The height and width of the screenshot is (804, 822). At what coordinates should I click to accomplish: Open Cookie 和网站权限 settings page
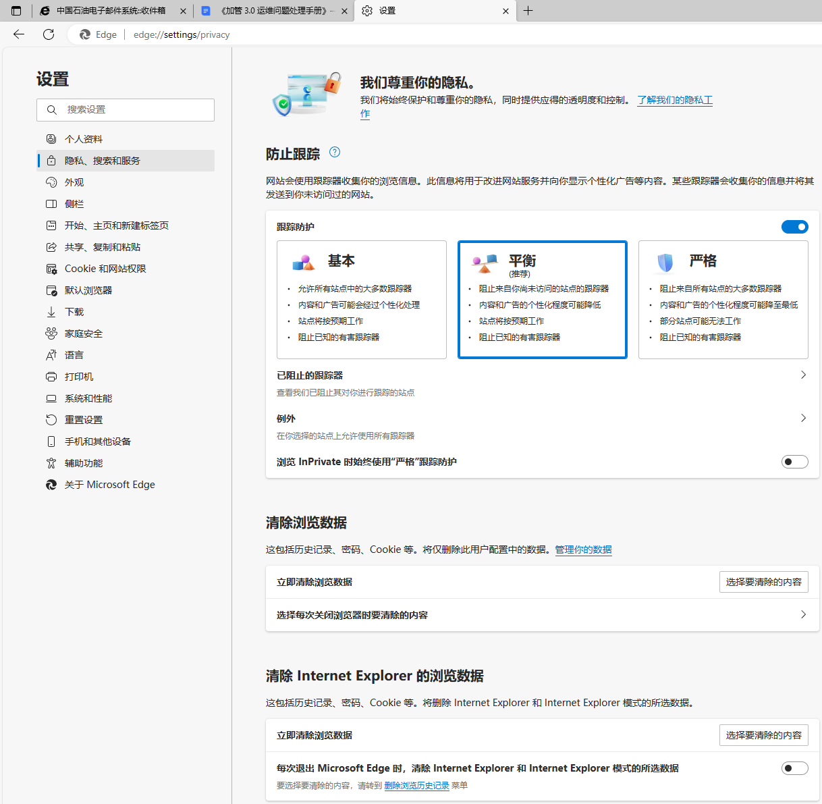pyautogui.click(x=105, y=269)
